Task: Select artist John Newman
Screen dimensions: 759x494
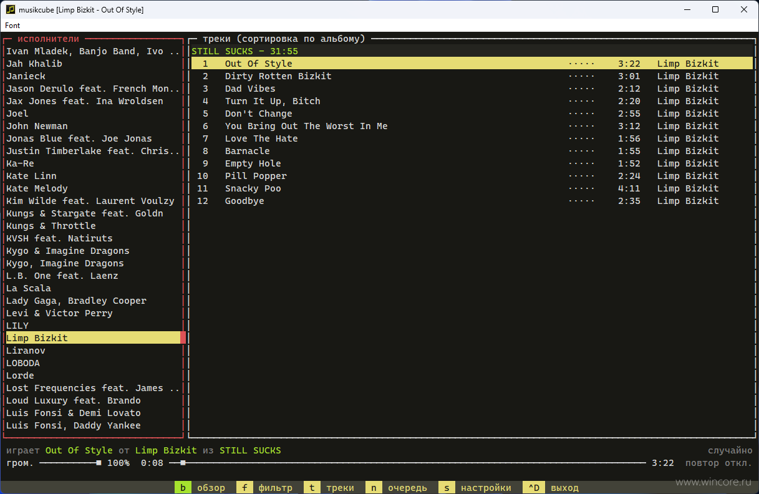Action: (x=92, y=126)
